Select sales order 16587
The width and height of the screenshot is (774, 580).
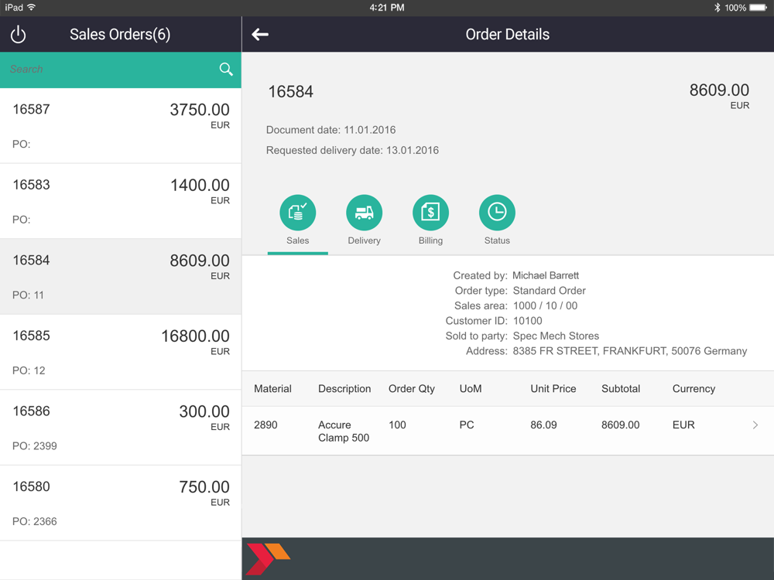point(121,126)
